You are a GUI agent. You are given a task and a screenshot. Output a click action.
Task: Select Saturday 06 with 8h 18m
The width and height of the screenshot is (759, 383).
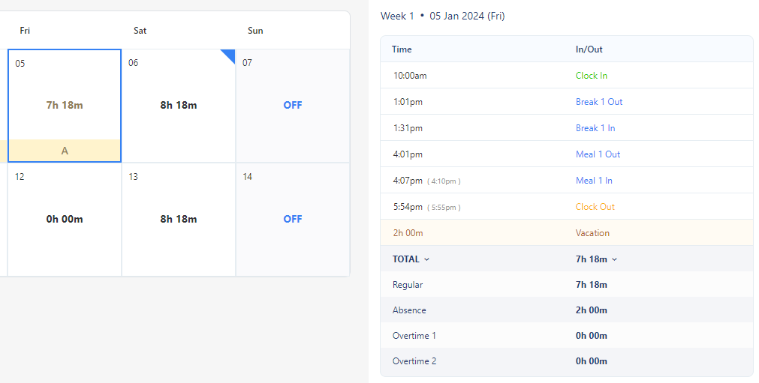179,106
